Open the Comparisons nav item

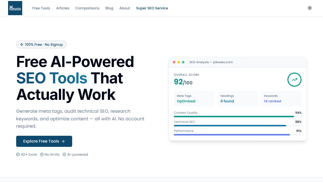click(x=87, y=8)
